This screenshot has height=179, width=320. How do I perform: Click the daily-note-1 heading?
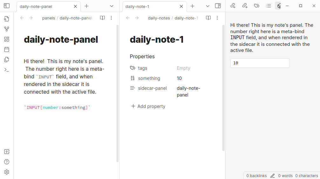(x=157, y=39)
